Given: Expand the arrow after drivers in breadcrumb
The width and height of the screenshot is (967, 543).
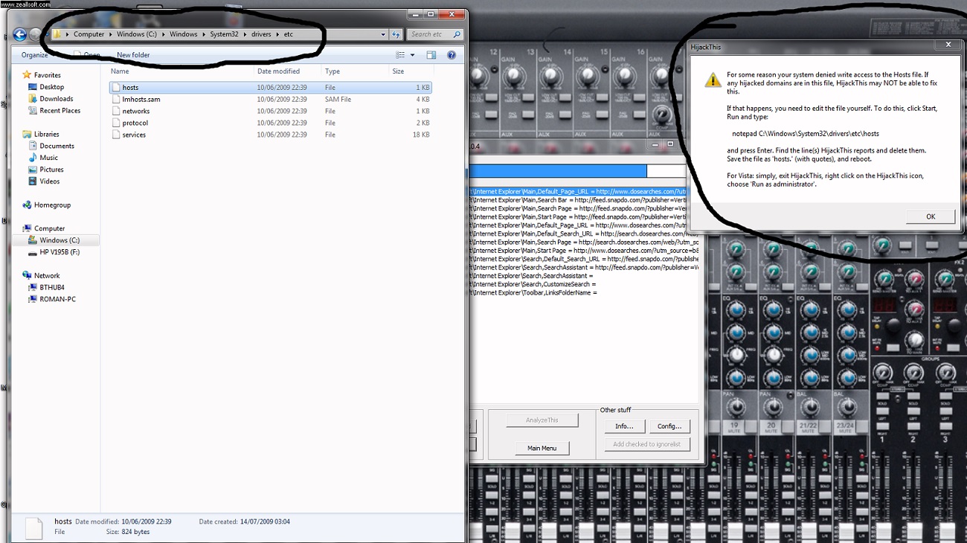Looking at the screenshot, I should (278, 34).
